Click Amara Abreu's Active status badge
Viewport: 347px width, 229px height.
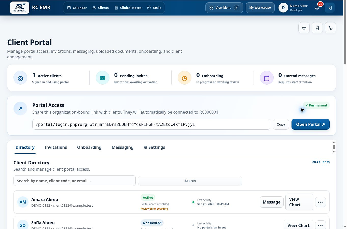148,197
